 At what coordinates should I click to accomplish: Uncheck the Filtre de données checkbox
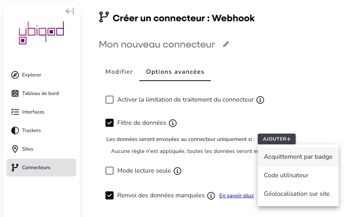point(110,123)
